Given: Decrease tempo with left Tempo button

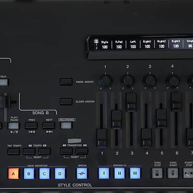Looking at the screenshot, I should [29, 152].
